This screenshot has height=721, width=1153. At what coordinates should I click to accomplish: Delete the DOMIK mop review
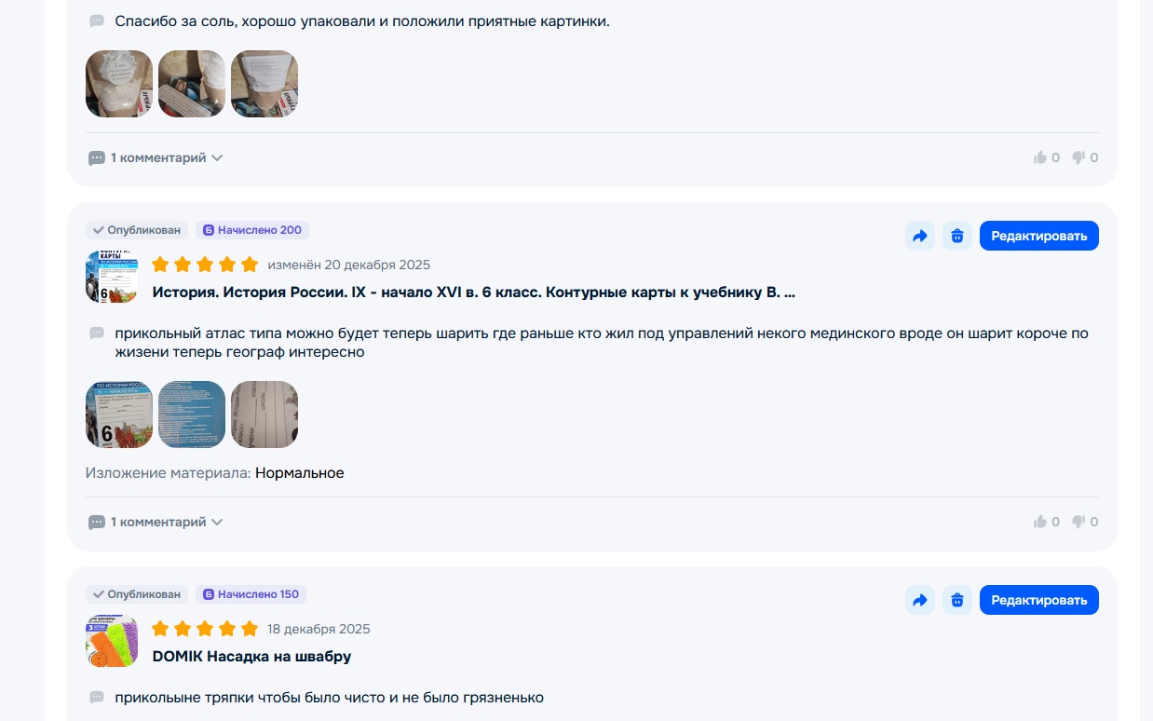click(957, 600)
